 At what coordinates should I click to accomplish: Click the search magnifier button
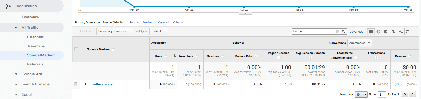(x=344, y=31)
